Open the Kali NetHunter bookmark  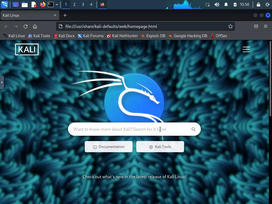[122, 36]
